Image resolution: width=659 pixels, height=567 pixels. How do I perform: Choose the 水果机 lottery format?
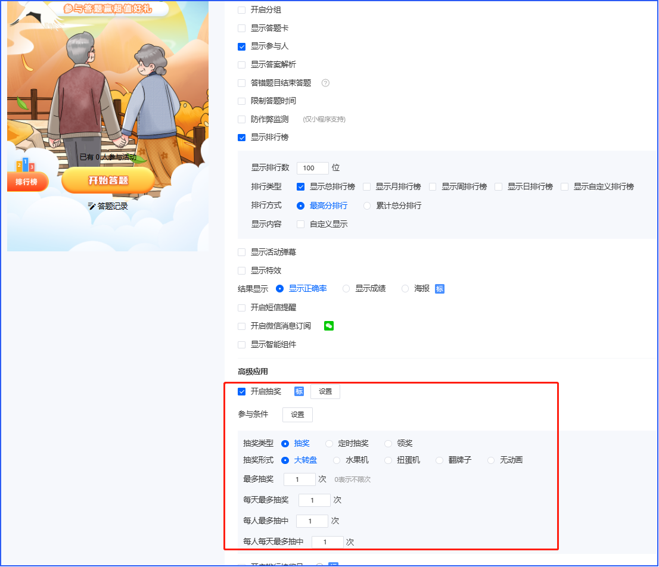337,460
